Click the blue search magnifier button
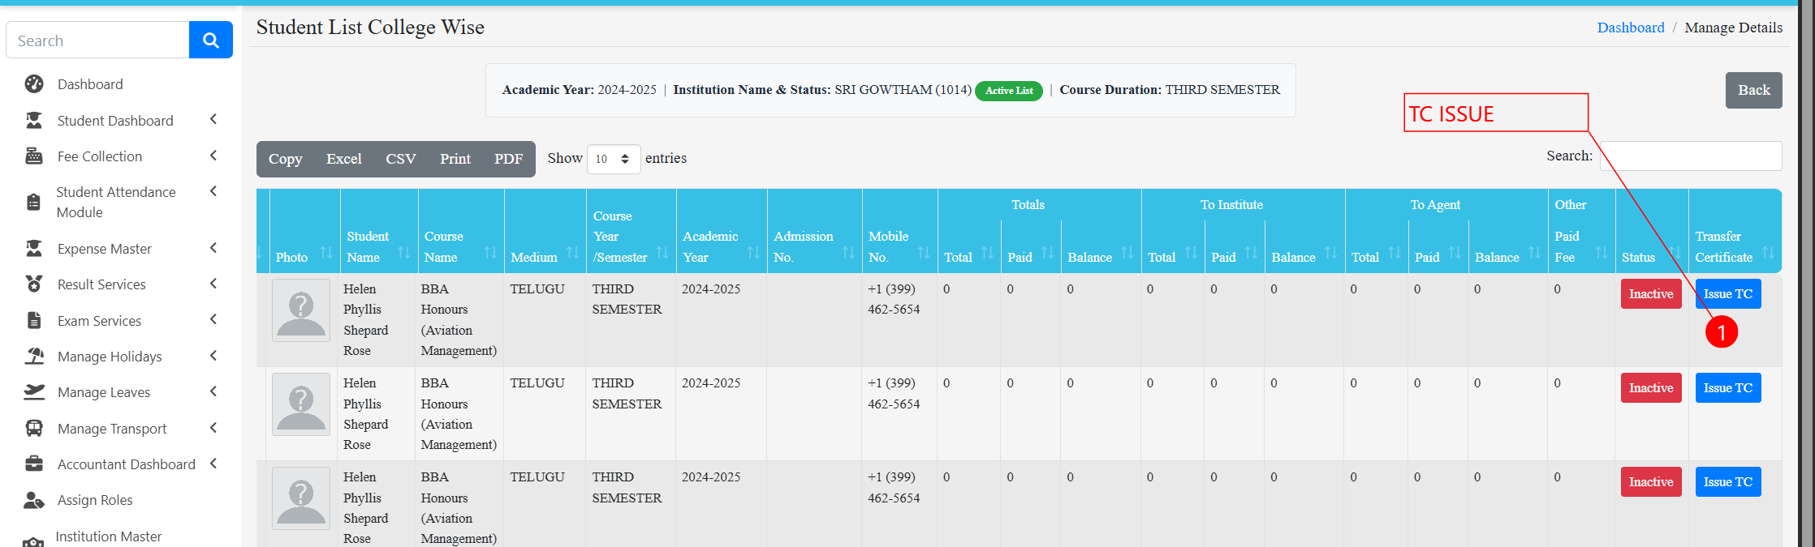Viewport: 1815px width, 547px height. [x=210, y=41]
